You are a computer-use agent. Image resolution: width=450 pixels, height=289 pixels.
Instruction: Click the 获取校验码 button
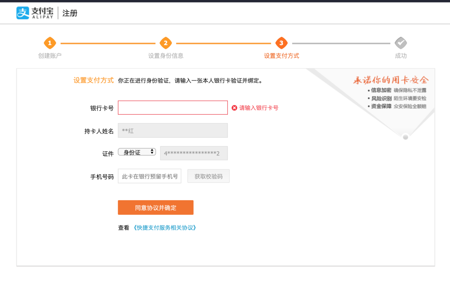[x=209, y=176]
